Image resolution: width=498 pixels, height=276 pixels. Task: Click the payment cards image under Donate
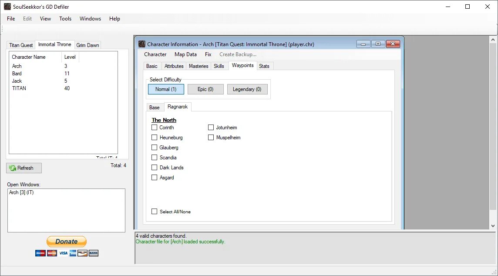point(67,253)
